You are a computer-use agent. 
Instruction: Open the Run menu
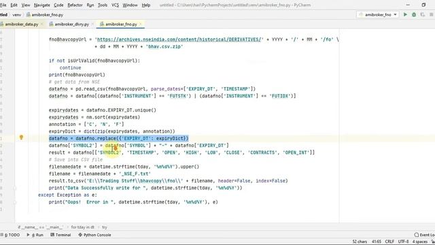click(x=90, y=5)
